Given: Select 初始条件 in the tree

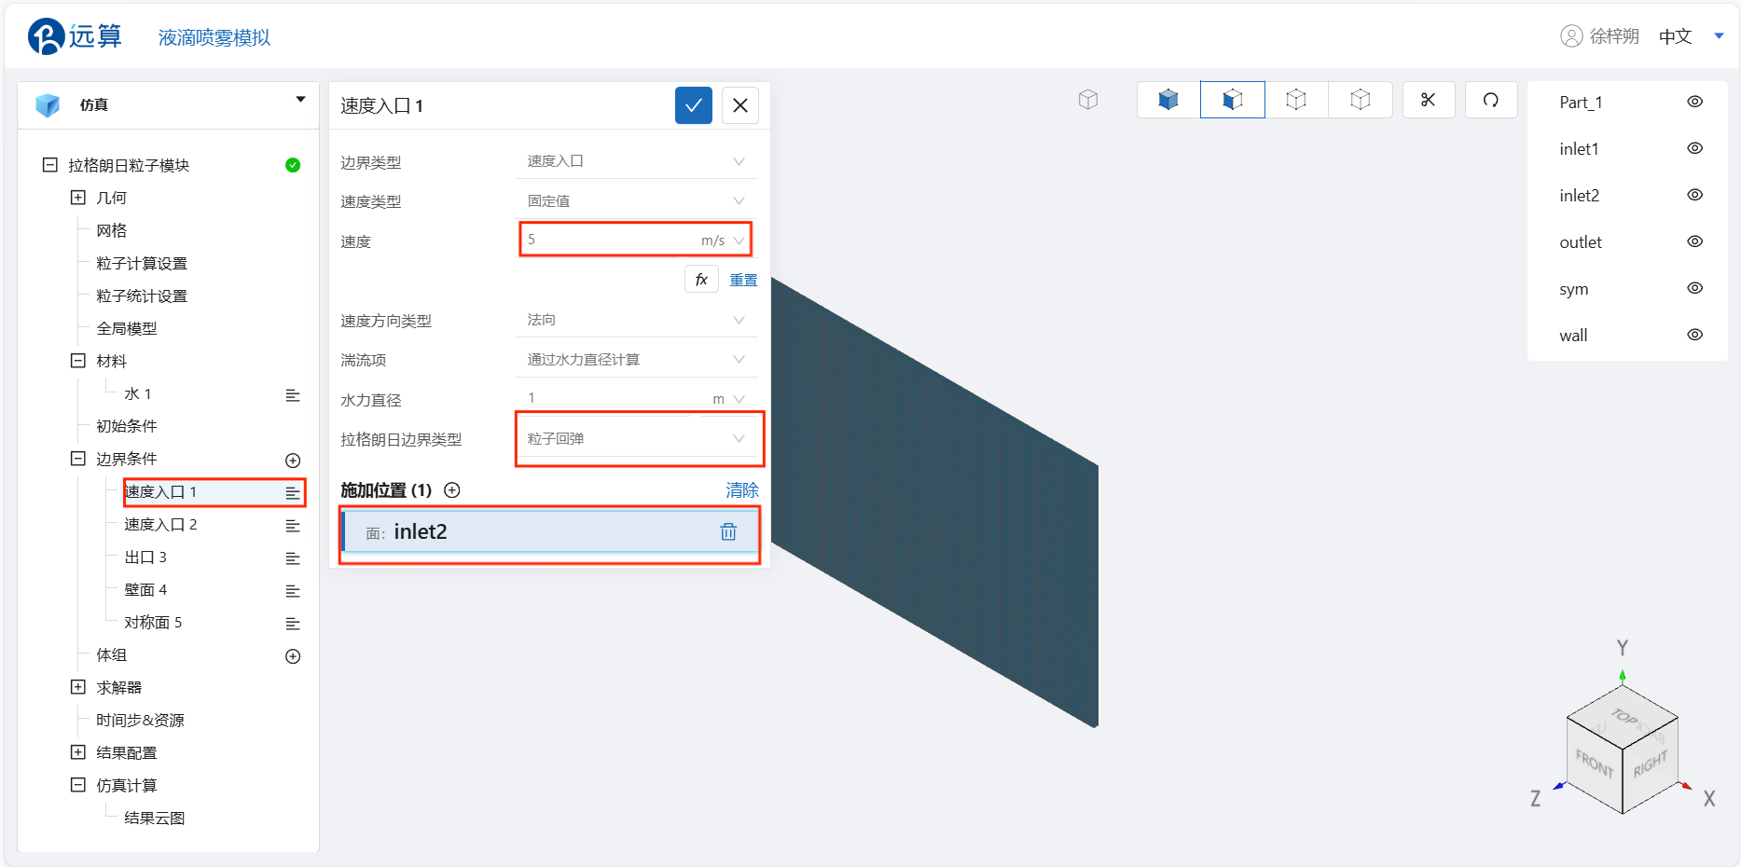Looking at the screenshot, I should coord(127,426).
